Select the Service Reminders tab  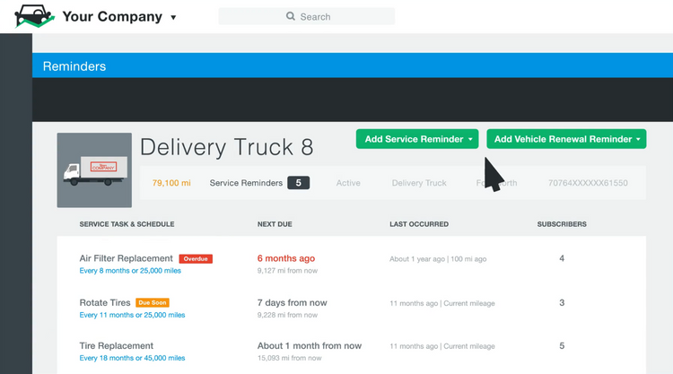[x=245, y=183]
